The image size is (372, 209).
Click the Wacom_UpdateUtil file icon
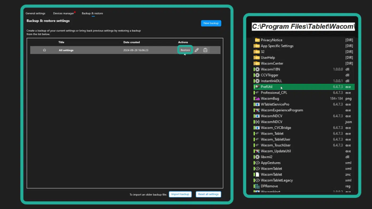(x=257, y=151)
